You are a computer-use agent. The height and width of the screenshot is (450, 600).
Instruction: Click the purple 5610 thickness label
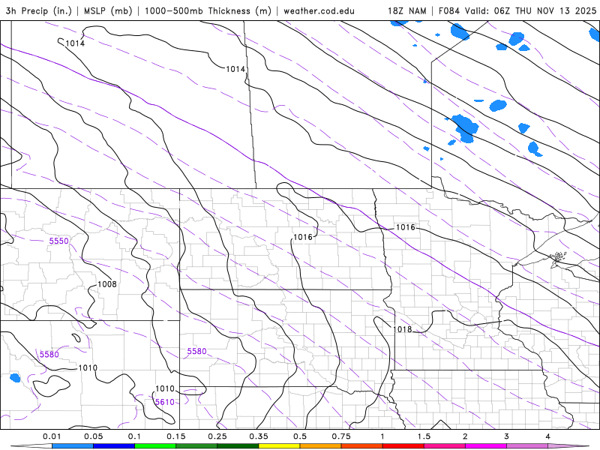(x=164, y=402)
